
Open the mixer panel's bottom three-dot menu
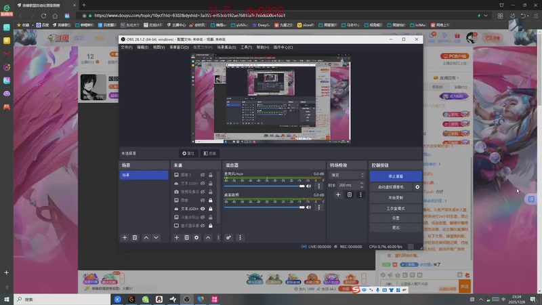(x=241, y=238)
